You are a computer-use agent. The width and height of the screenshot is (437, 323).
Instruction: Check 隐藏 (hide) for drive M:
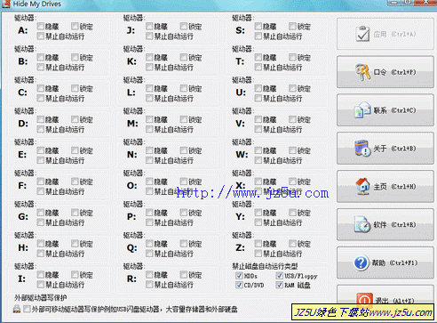point(149,119)
